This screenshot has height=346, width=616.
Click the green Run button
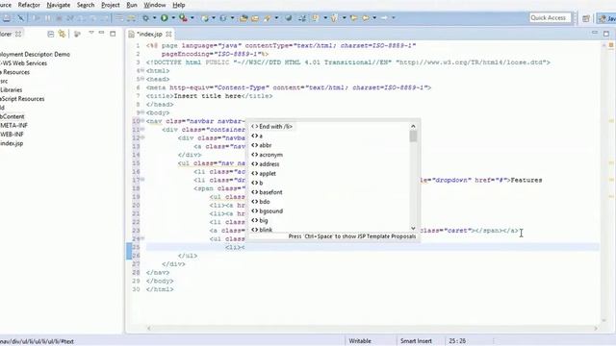[165, 17]
